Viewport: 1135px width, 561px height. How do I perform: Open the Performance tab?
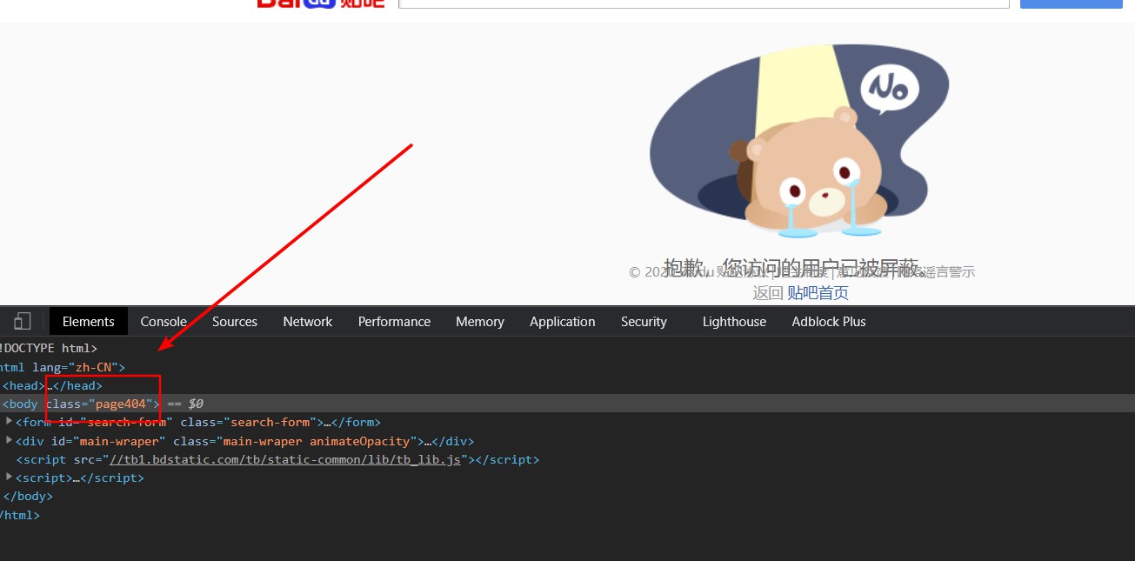tap(394, 321)
